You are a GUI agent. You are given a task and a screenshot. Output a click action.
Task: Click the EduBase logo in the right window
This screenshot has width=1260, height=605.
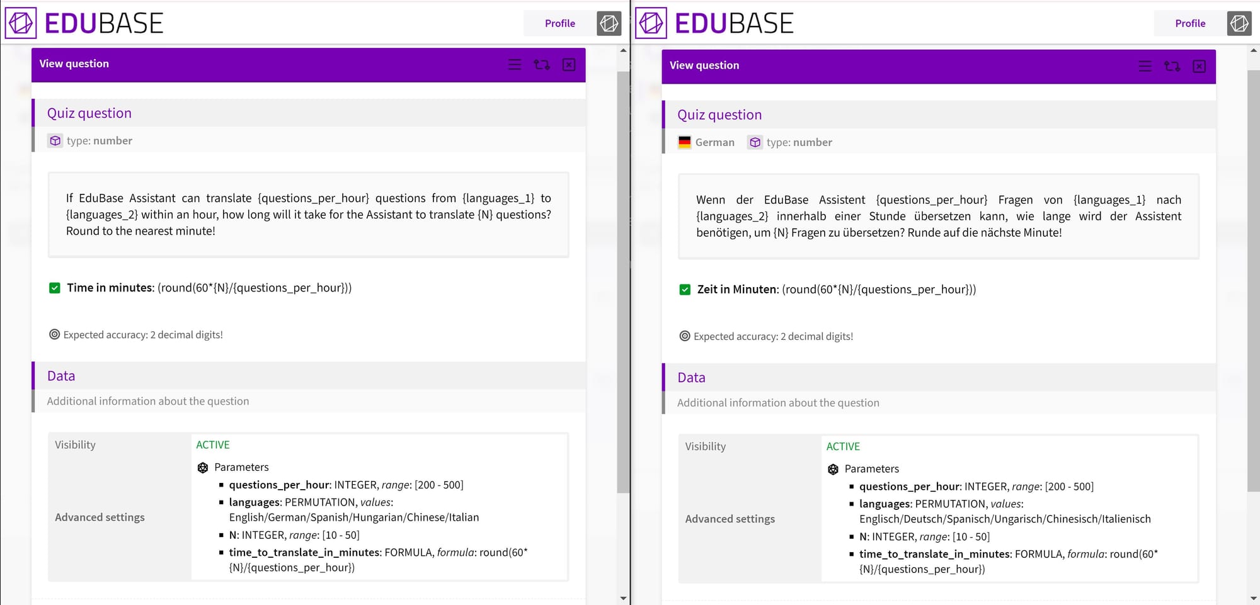(x=714, y=23)
